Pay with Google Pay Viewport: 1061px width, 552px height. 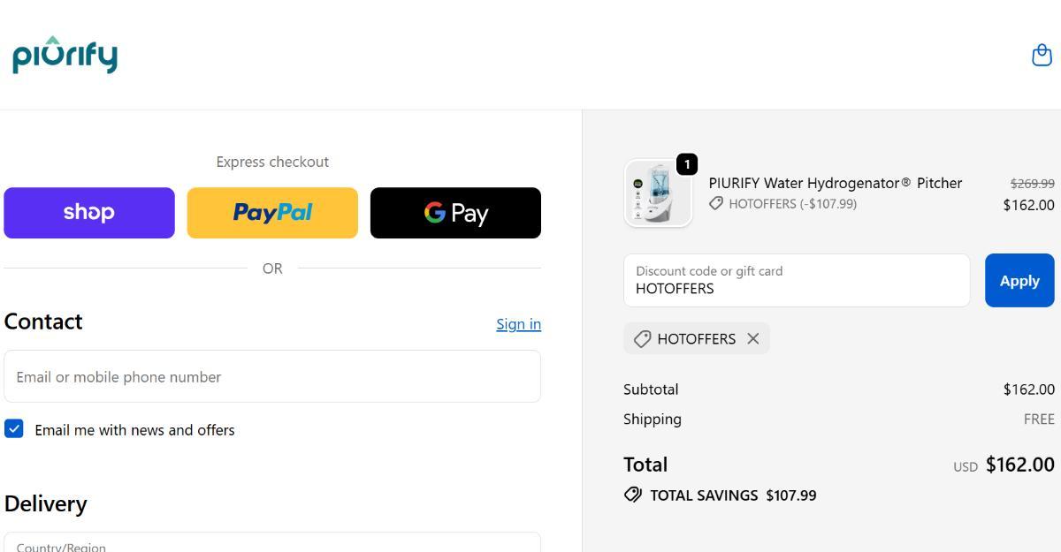coord(455,213)
